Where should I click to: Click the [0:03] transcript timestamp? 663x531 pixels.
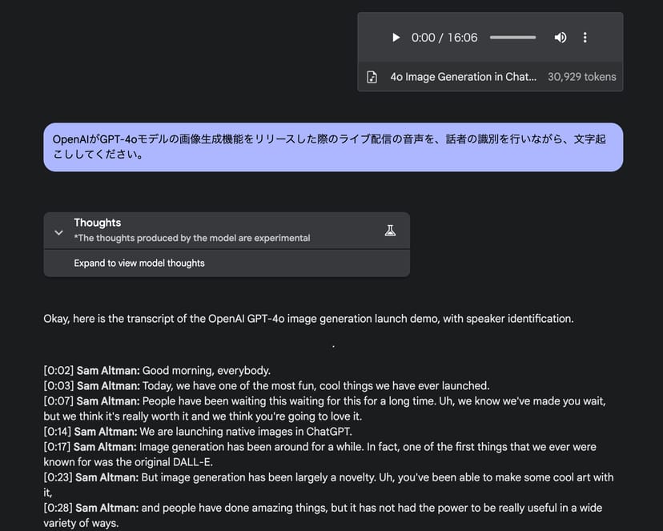click(x=58, y=385)
